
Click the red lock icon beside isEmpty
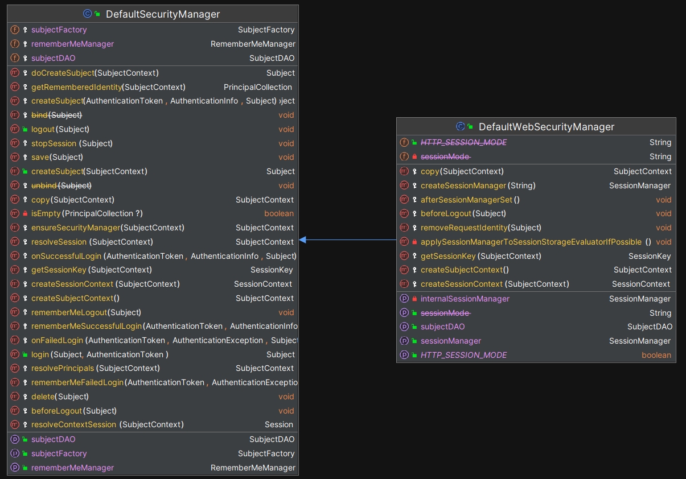tap(25, 214)
